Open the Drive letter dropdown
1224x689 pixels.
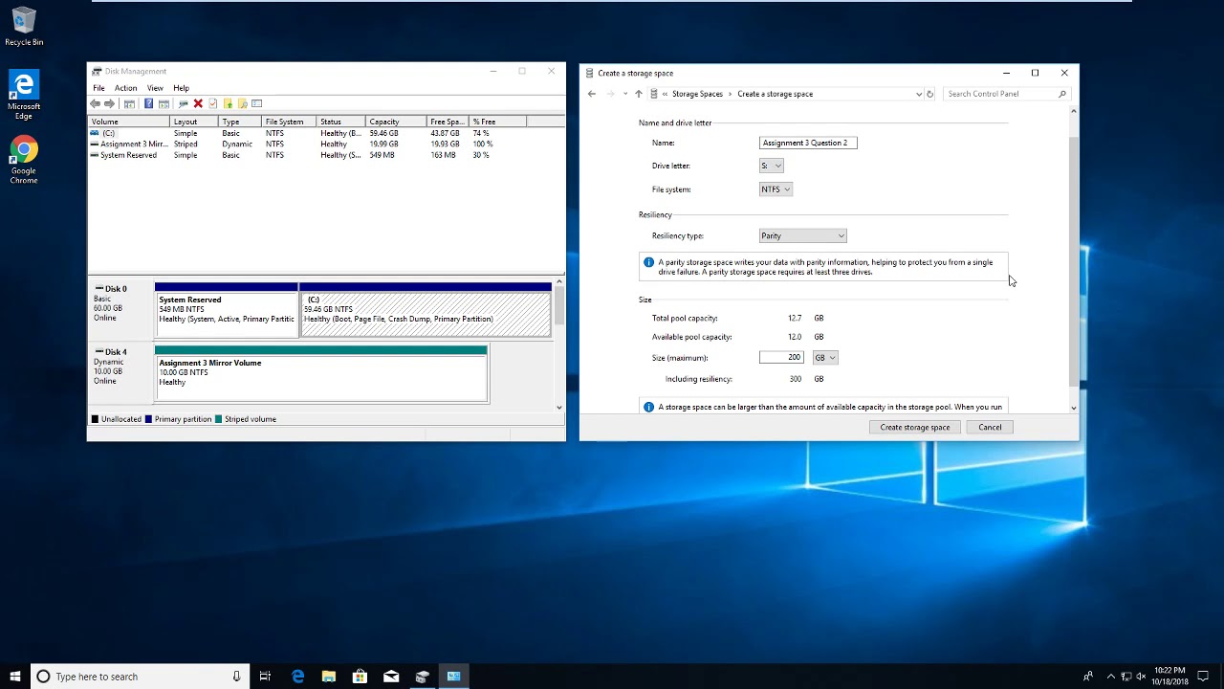click(772, 166)
